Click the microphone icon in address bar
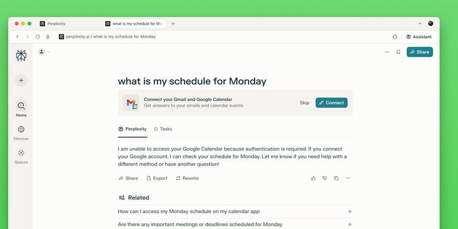Image resolution: width=458 pixels, height=229 pixels. tap(48, 37)
